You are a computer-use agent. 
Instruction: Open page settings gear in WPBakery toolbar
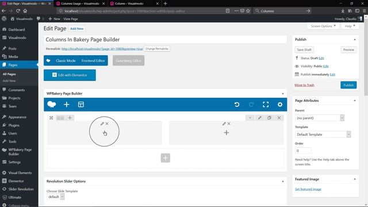click(x=280, y=105)
